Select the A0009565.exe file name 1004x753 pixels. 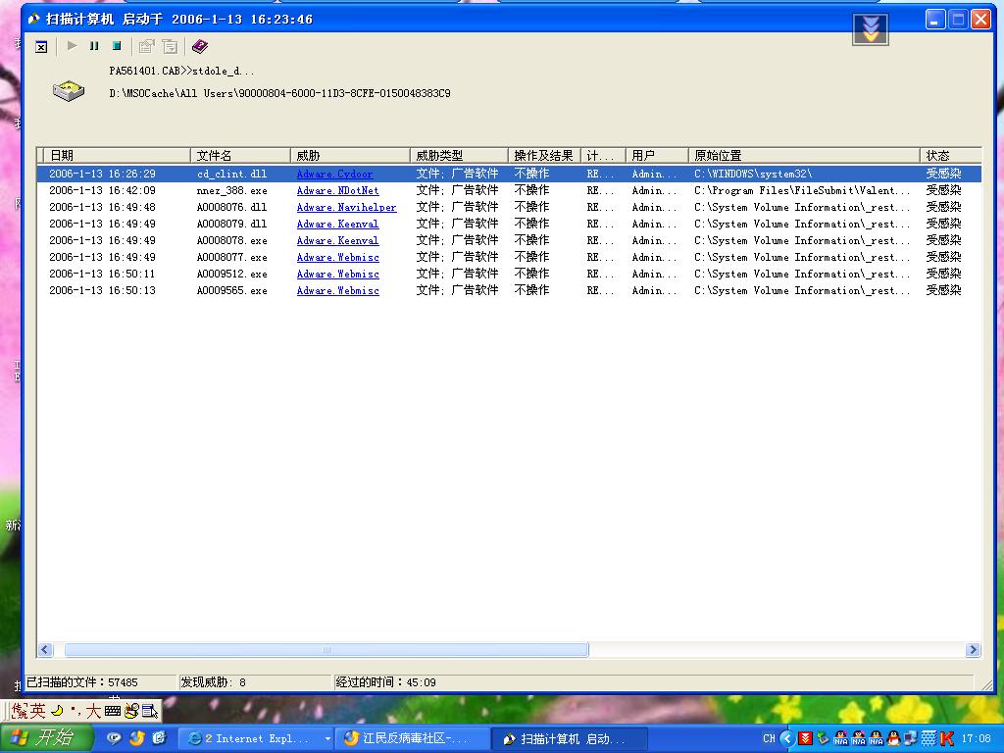coord(231,290)
